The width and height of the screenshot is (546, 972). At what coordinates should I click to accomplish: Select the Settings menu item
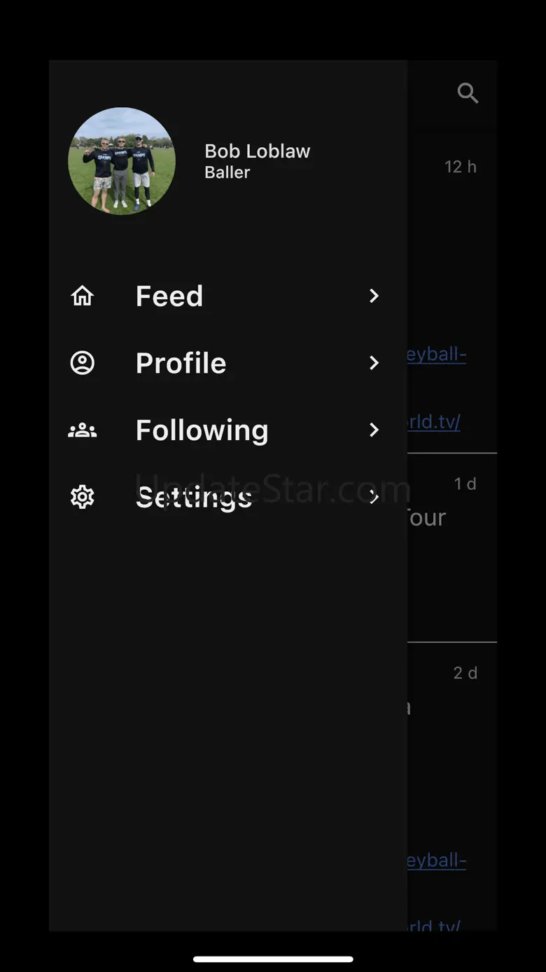tap(194, 497)
